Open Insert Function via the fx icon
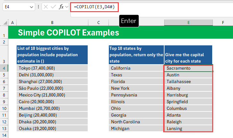233x138 pixels. (x=61, y=7)
